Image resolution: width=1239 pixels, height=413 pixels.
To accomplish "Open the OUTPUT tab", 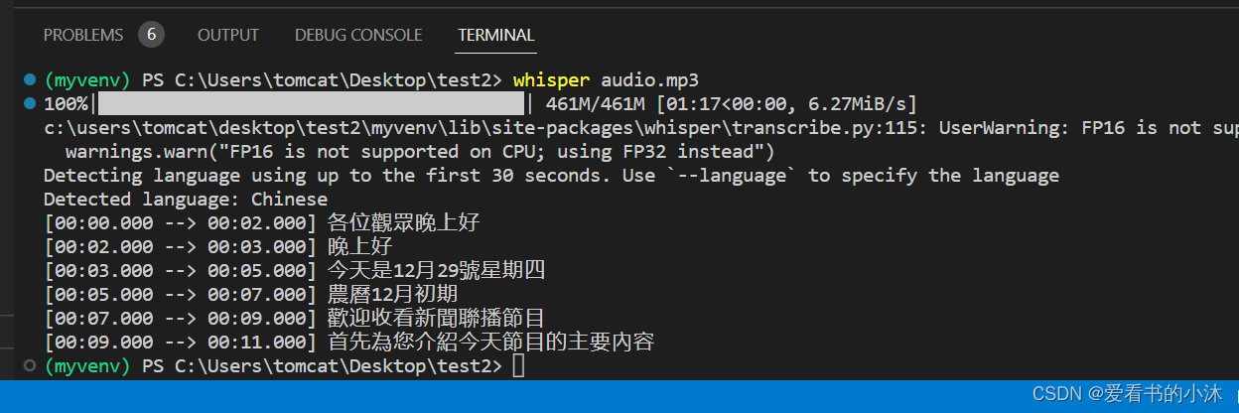I will click(228, 35).
